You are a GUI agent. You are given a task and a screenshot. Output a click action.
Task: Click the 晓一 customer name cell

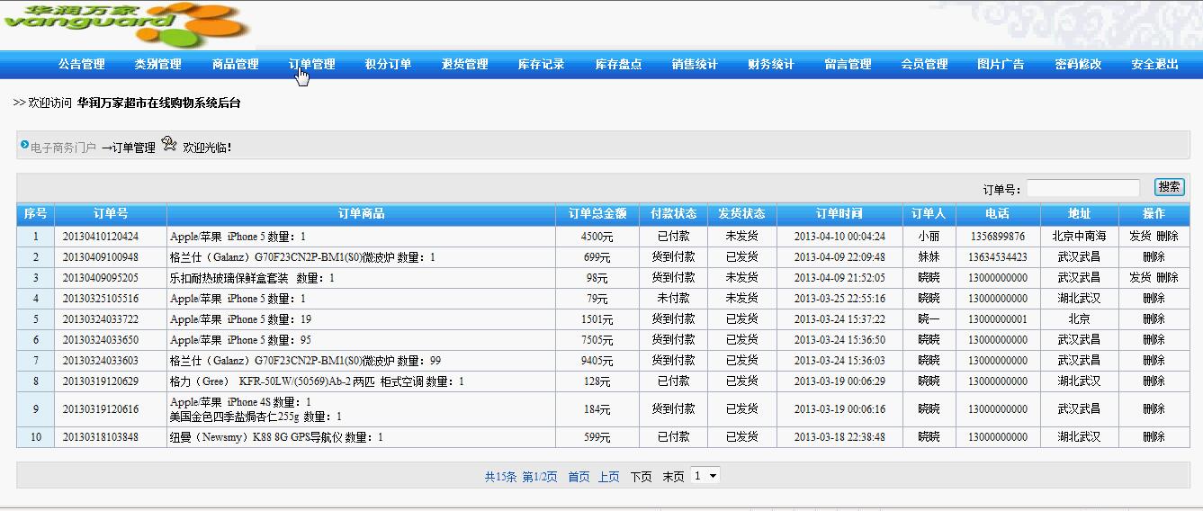pyautogui.click(x=929, y=319)
